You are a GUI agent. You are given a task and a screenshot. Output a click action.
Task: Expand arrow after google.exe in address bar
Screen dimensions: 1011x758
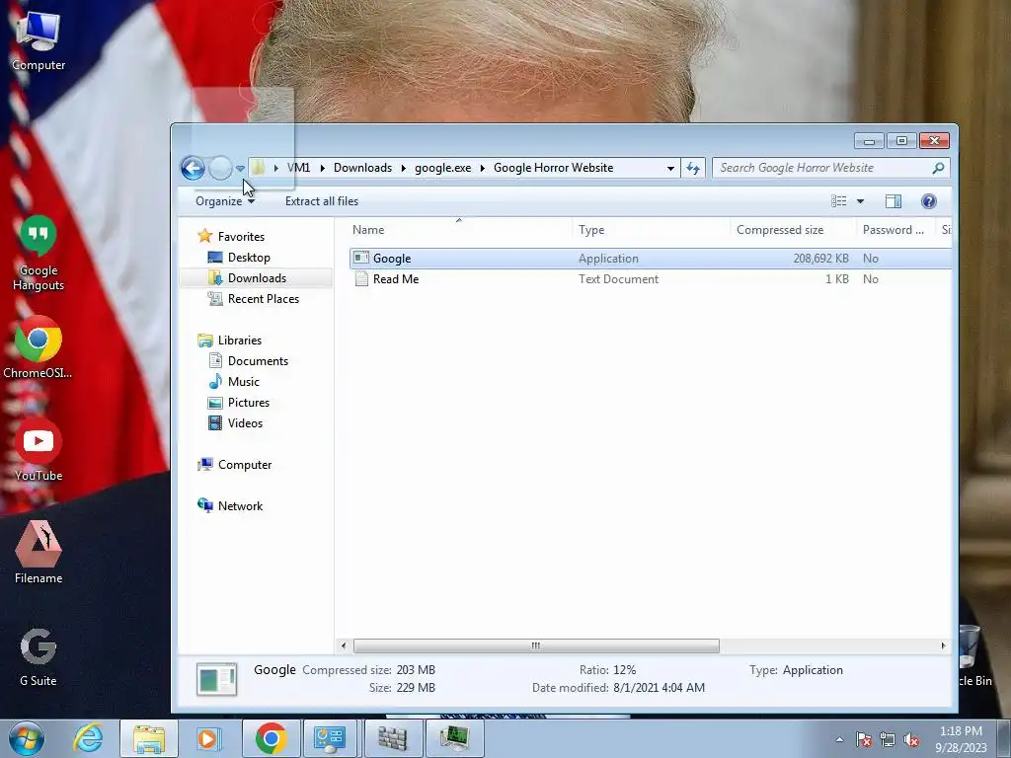click(482, 168)
